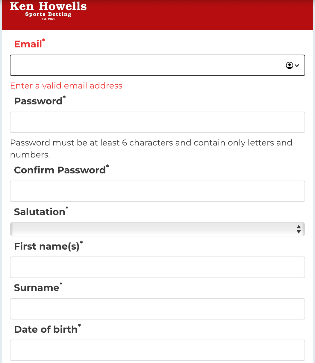Select the Password input field
Viewport: 315px width, 363px height.
pyautogui.click(x=157, y=122)
